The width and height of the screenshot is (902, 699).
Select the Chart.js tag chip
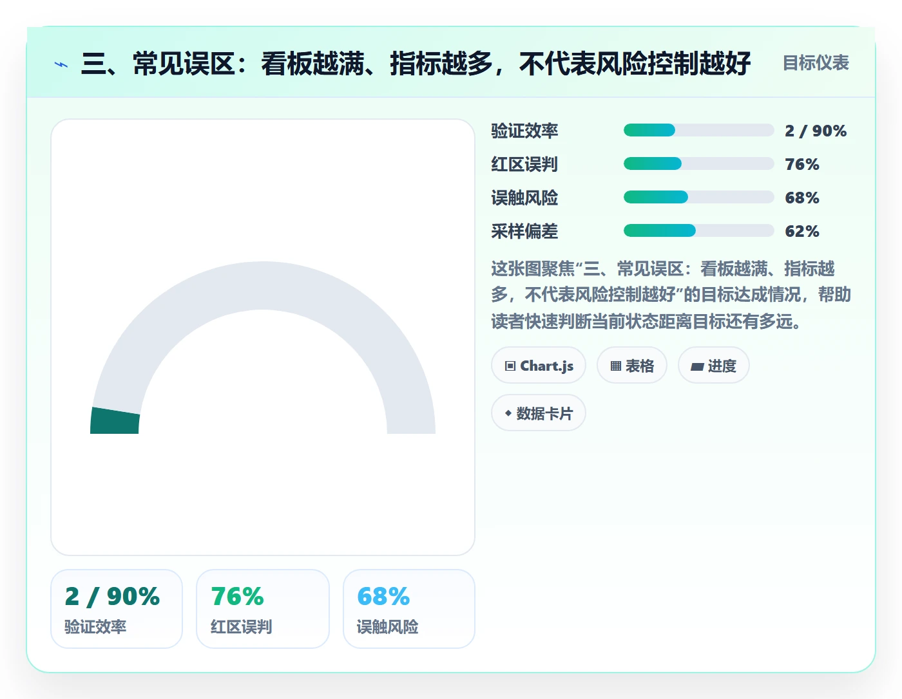click(x=539, y=366)
